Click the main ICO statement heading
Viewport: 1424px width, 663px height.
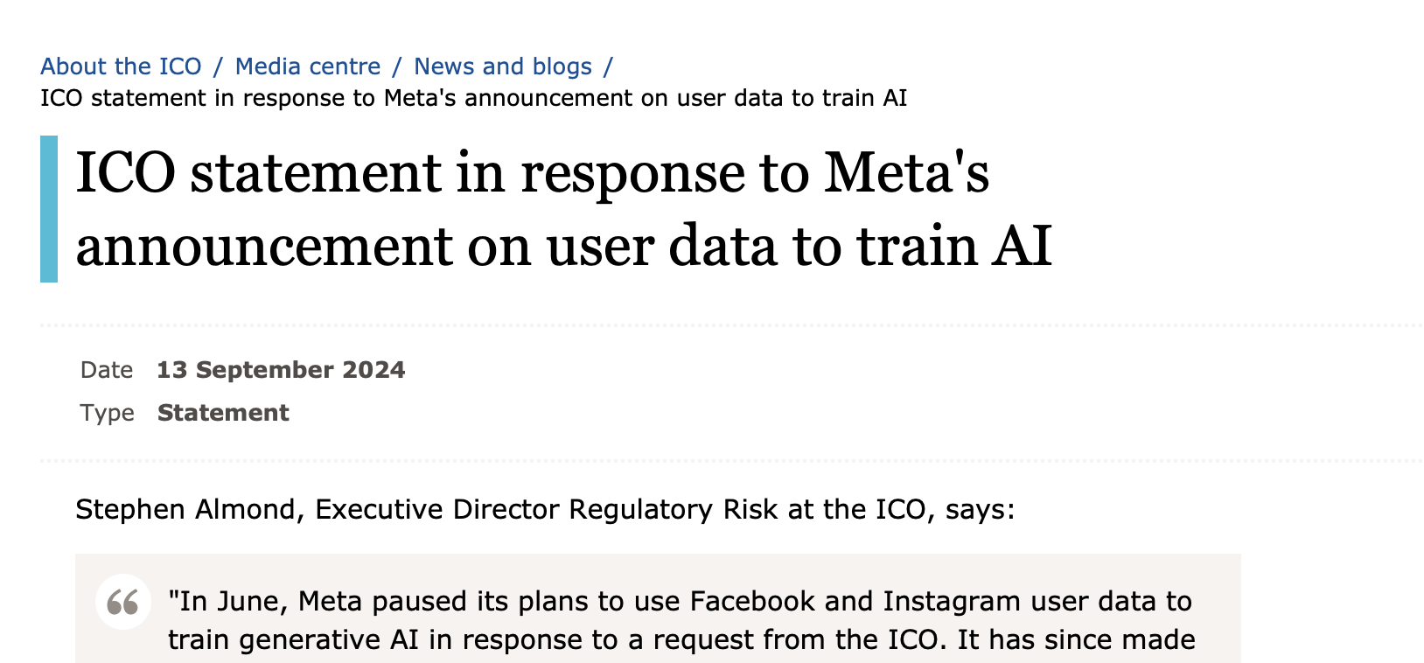564,209
